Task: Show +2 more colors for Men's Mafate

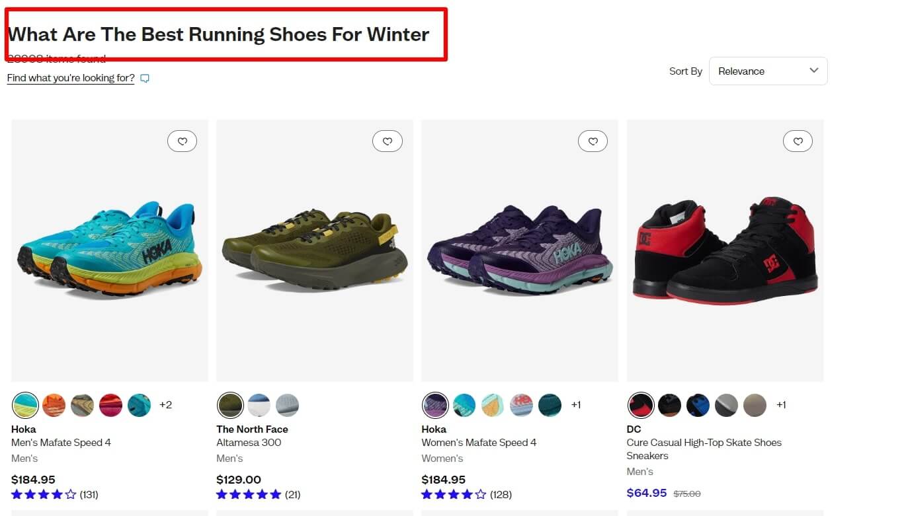Action: pos(165,405)
